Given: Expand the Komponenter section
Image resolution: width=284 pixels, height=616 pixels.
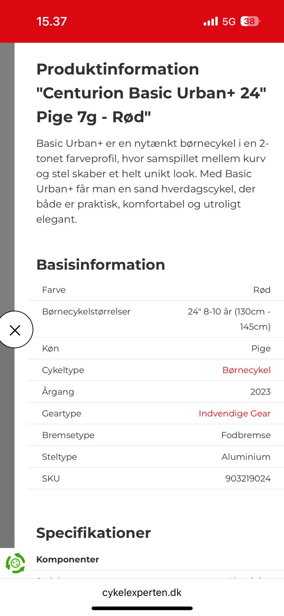Looking at the screenshot, I should [x=68, y=559].
